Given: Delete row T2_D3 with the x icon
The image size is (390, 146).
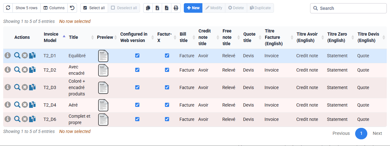Looking at the screenshot, I should [x=25, y=87].
